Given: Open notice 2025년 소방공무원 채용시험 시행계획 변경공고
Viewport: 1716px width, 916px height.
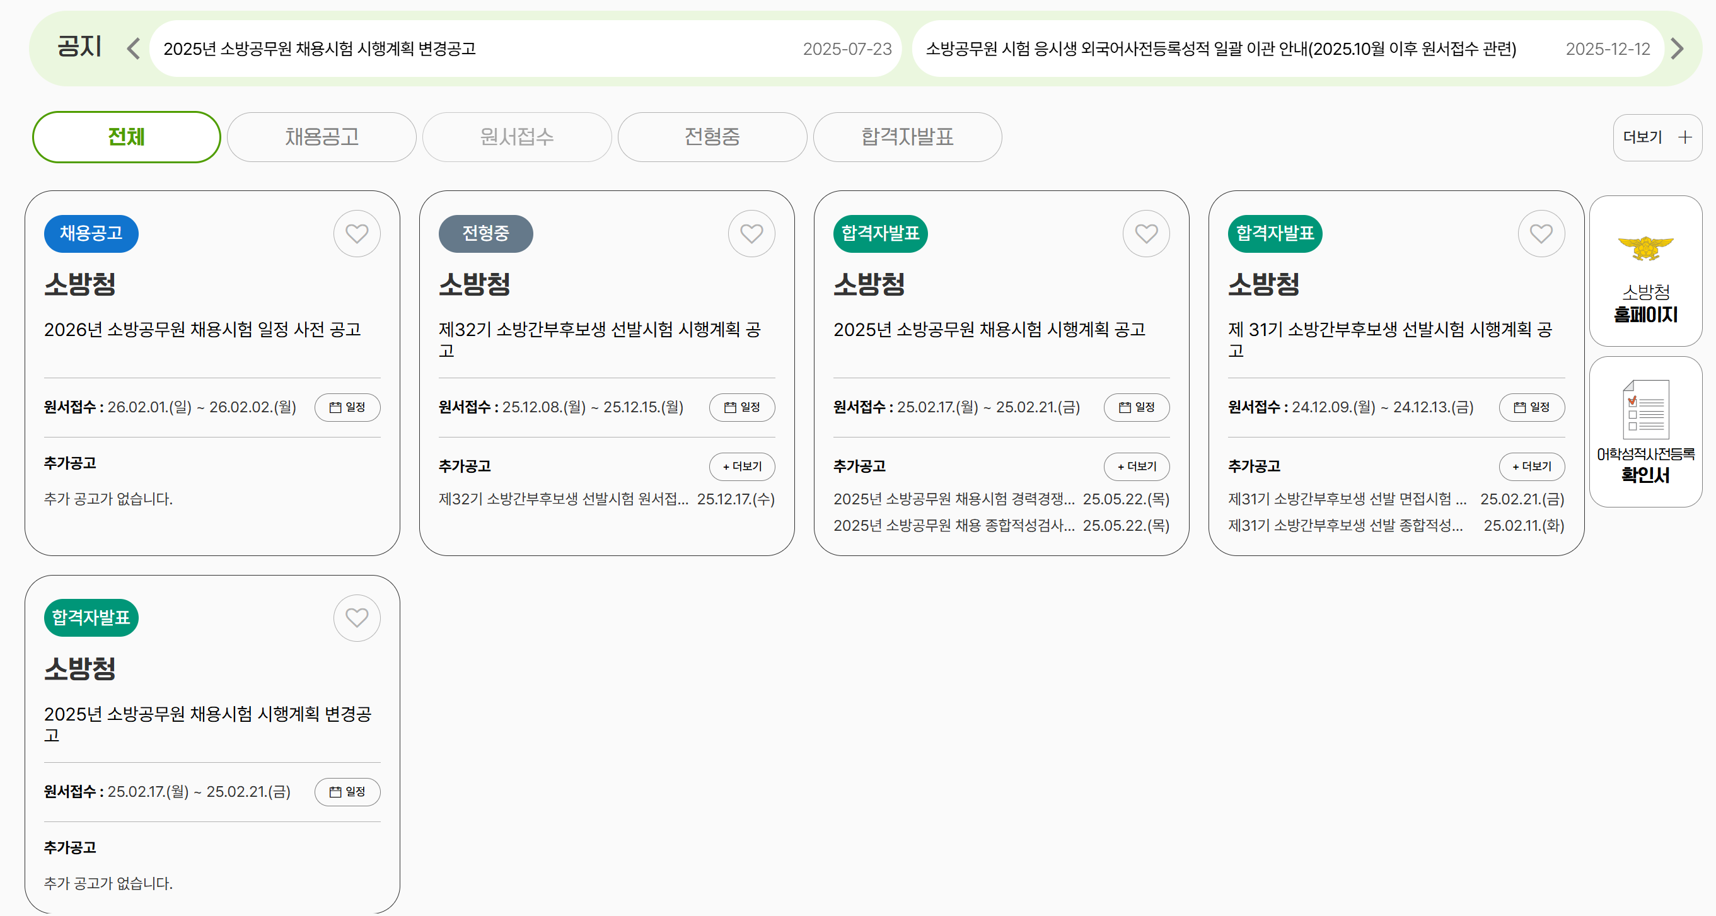Looking at the screenshot, I should pyautogui.click(x=320, y=49).
